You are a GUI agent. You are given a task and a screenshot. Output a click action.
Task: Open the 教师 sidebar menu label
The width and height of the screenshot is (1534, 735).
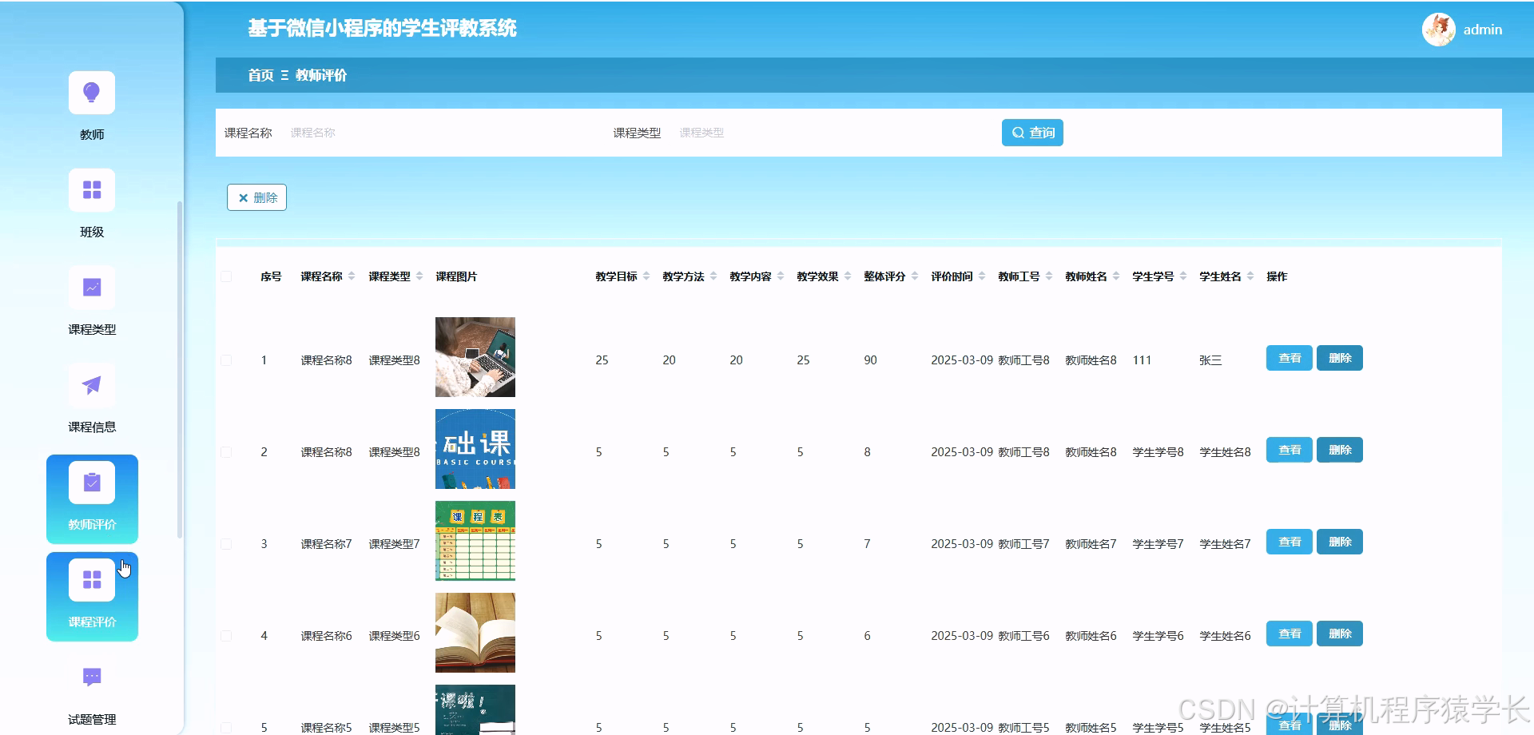[x=92, y=134]
